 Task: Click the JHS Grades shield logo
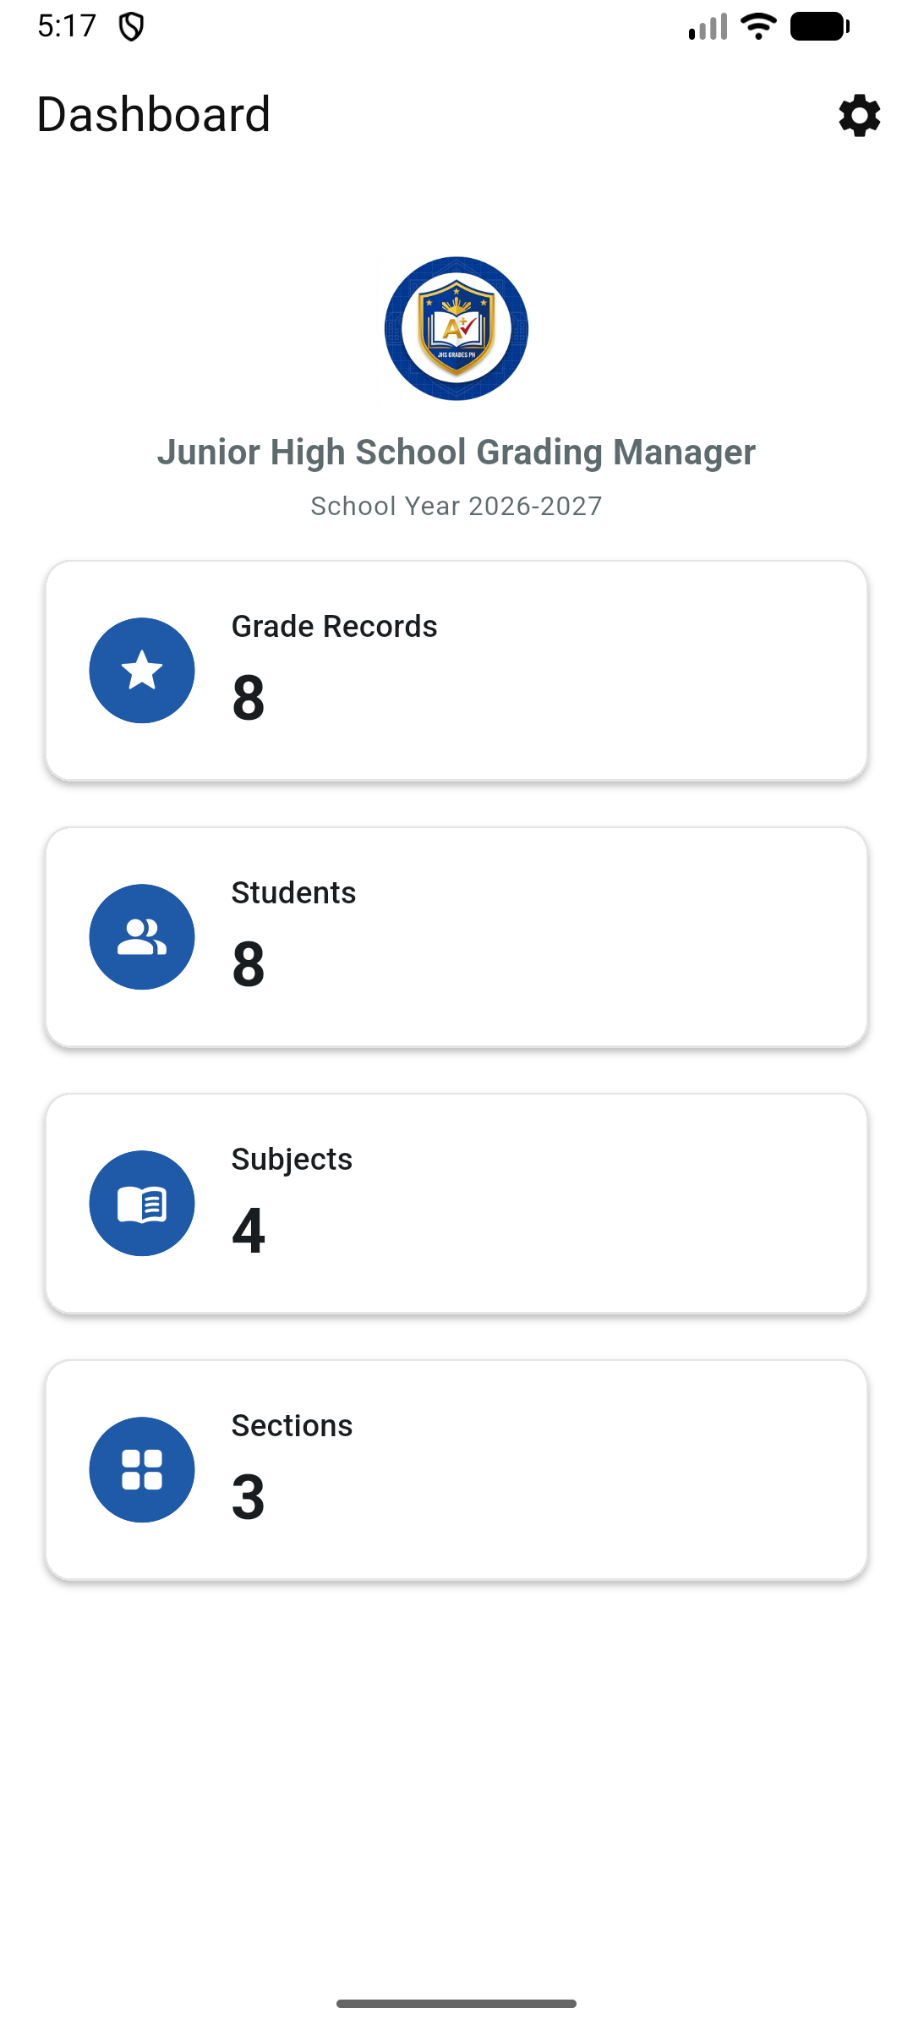coord(456,328)
